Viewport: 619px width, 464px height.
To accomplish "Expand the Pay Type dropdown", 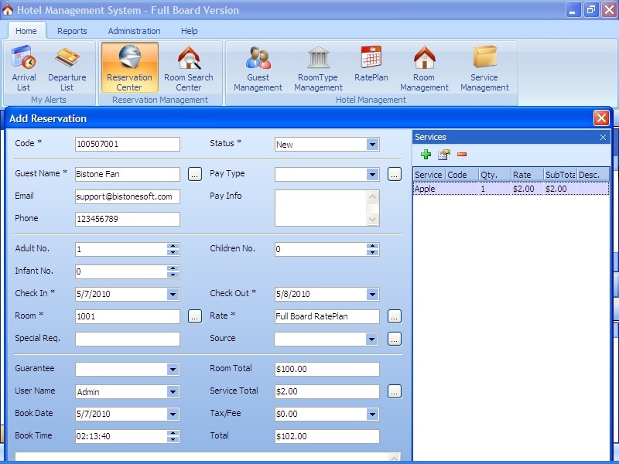I will [372, 175].
